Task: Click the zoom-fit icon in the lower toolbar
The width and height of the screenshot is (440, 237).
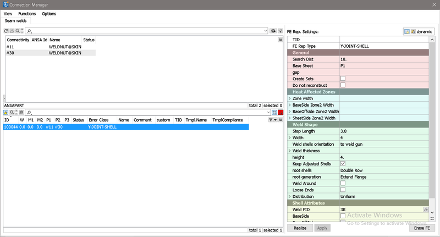Action: tap(21, 112)
